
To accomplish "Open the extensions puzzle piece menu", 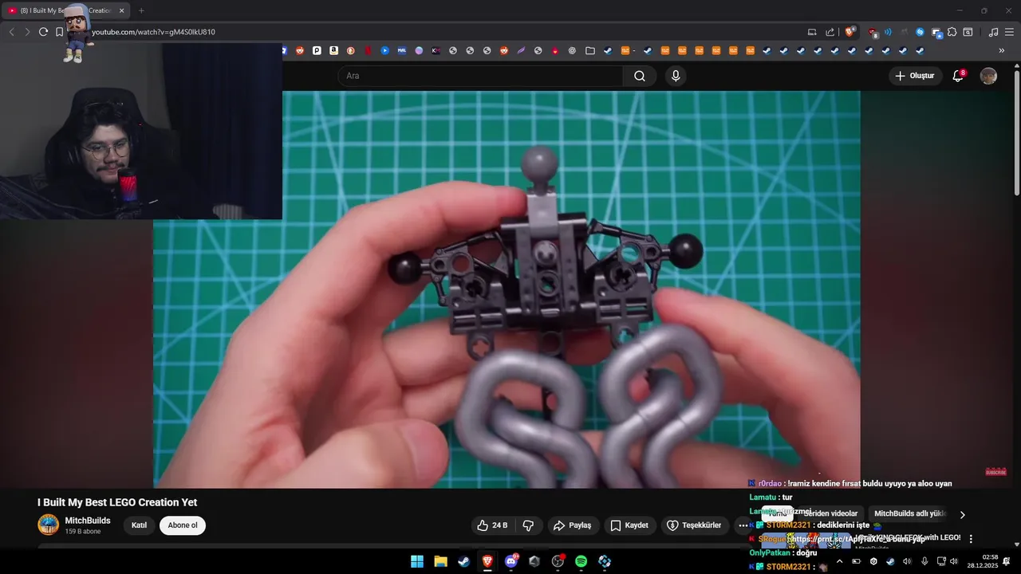I will [952, 32].
